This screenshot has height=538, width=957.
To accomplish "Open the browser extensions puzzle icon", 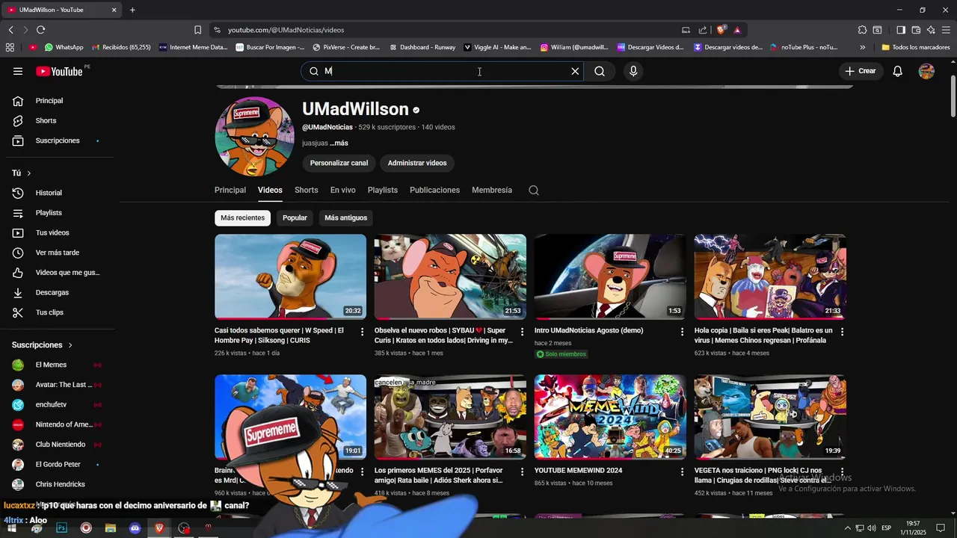I will coord(862,30).
